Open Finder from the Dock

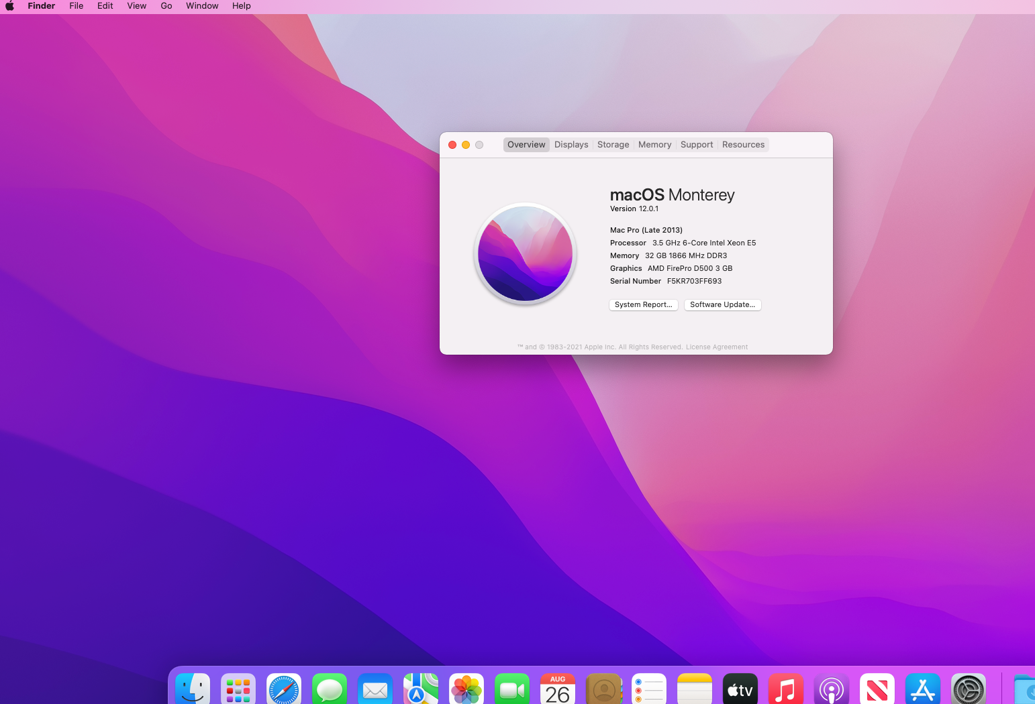tap(193, 689)
